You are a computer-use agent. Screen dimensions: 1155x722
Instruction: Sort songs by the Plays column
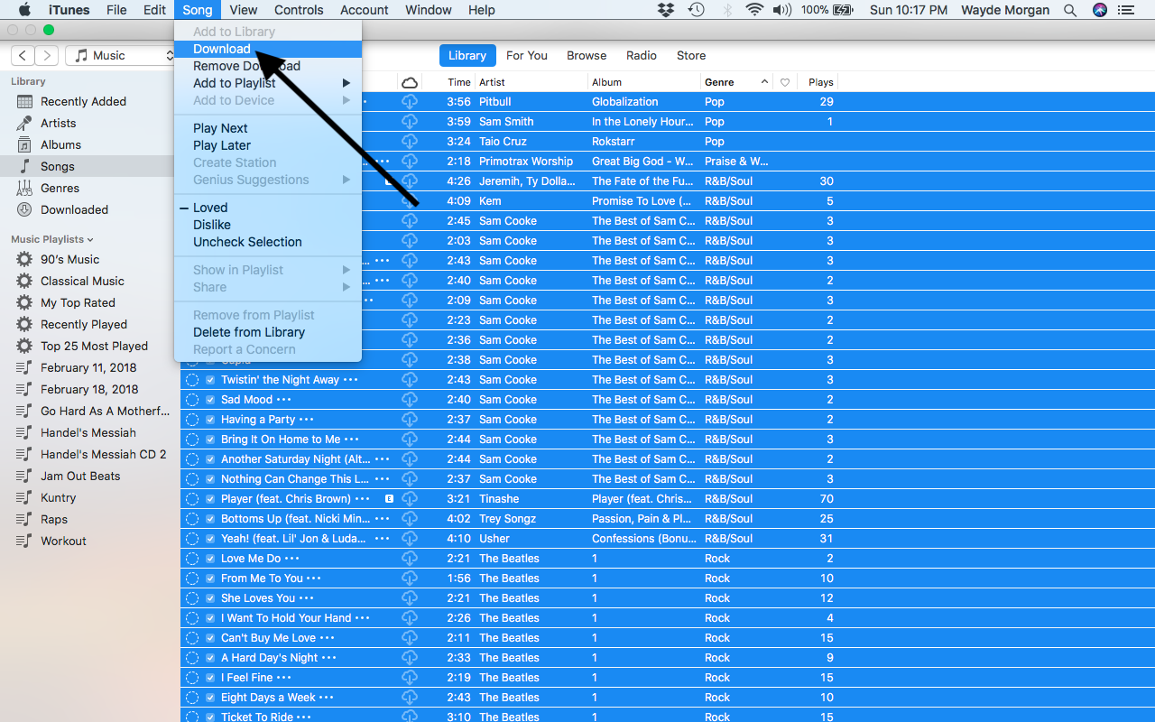(821, 82)
